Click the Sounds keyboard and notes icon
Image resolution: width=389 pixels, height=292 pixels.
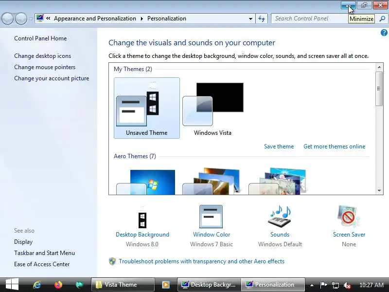point(280,217)
